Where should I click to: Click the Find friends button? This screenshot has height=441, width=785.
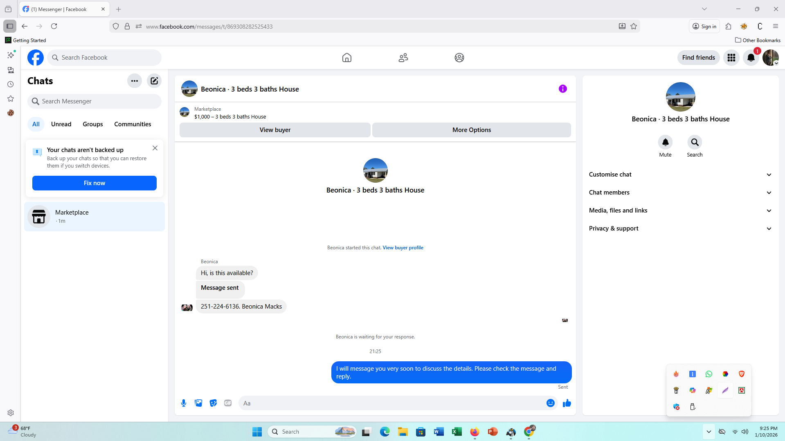[699, 58]
